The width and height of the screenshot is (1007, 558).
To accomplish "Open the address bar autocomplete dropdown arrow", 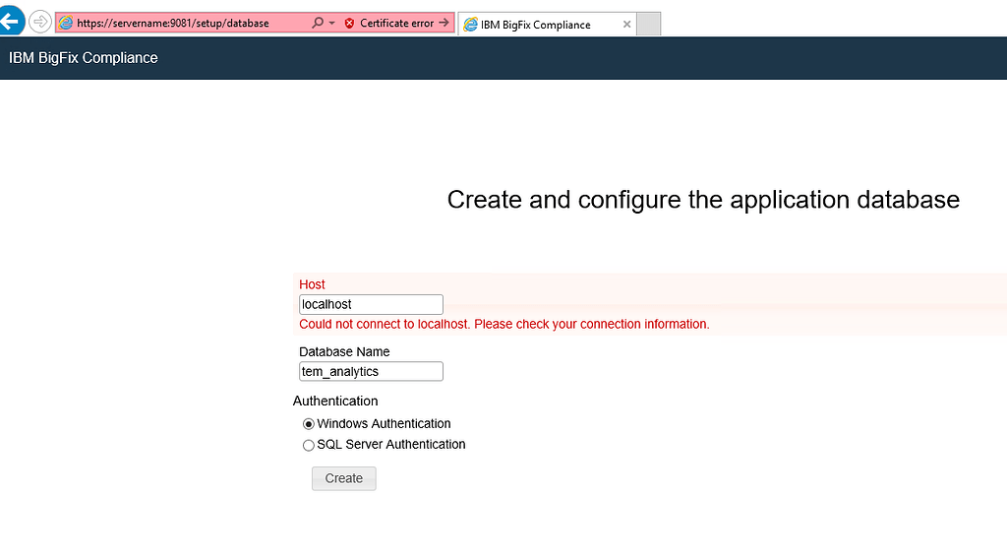I will [x=332, y=24].
